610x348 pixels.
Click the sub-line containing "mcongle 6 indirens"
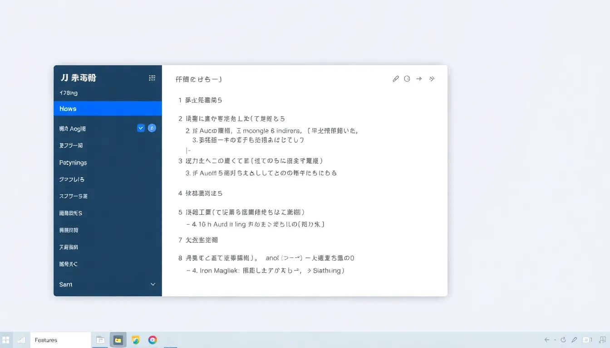pos(272,130)
